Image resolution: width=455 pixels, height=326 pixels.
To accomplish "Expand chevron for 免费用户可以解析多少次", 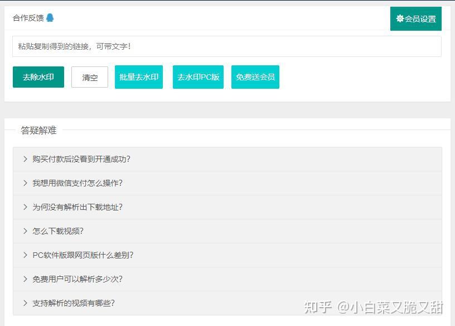I will click(x=25, y=279).
